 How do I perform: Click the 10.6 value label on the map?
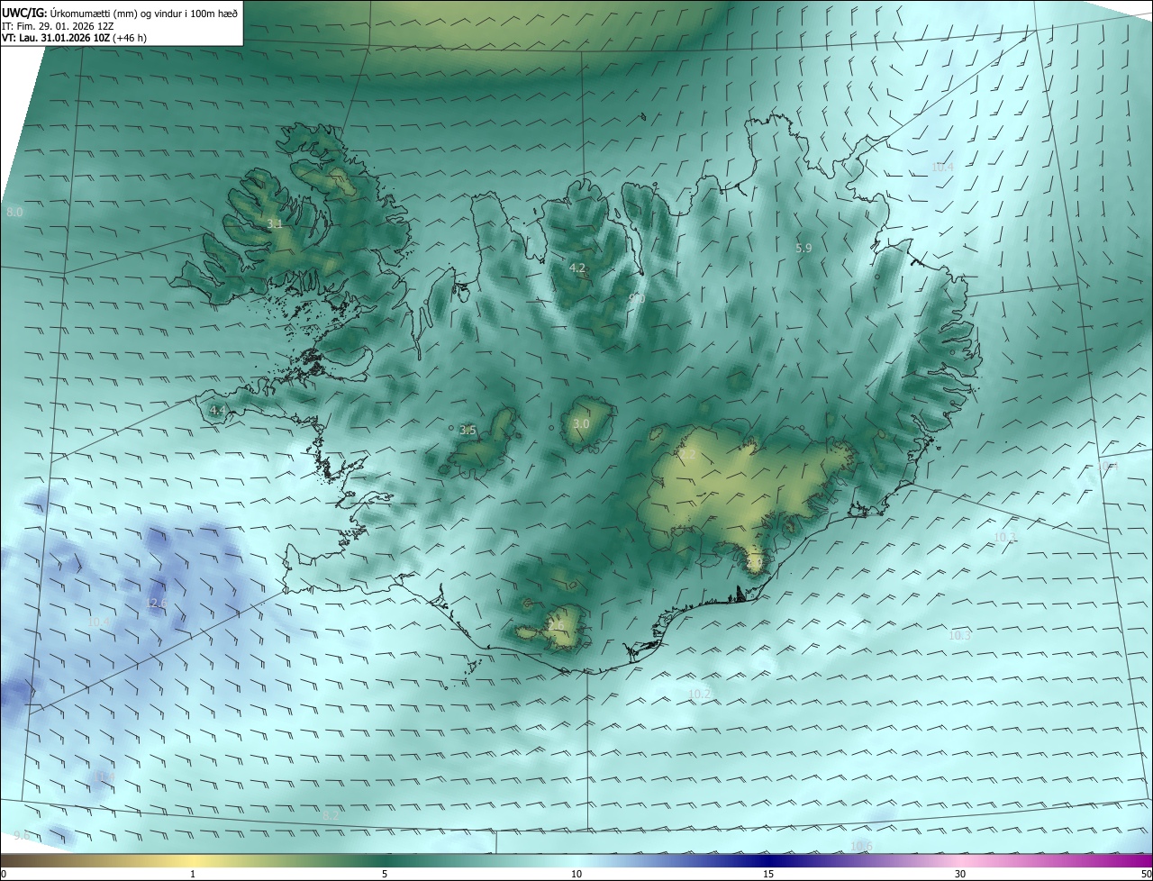(861, 845)
